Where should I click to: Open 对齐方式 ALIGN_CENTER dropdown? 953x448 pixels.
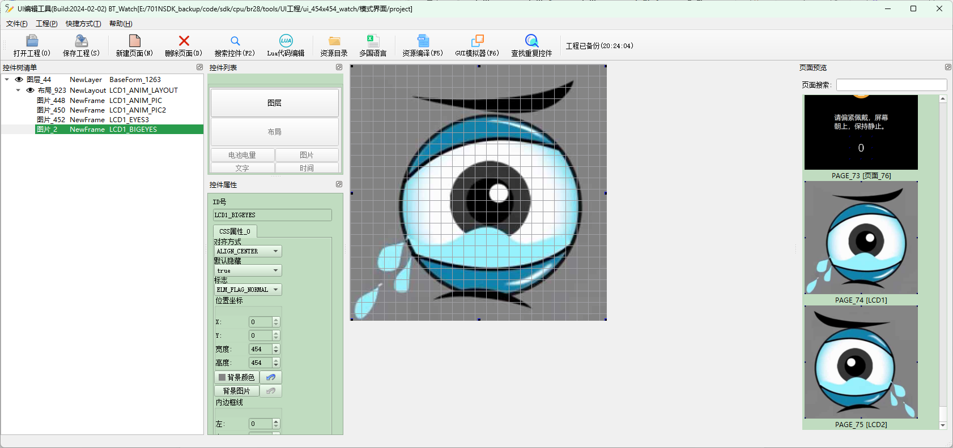click(248, 251)
